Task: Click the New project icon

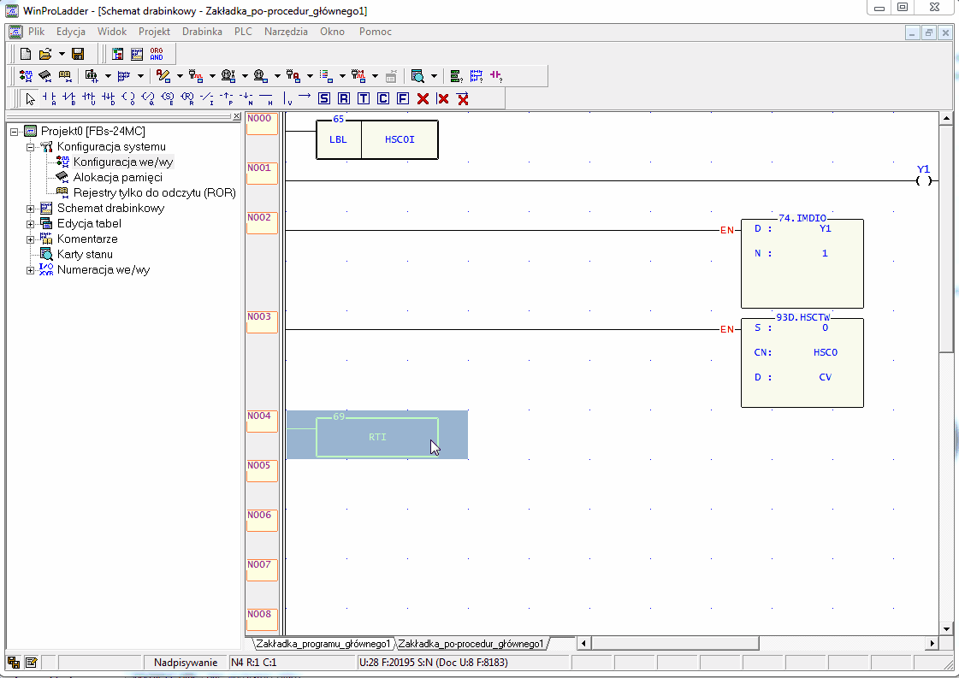Action: 26,54
